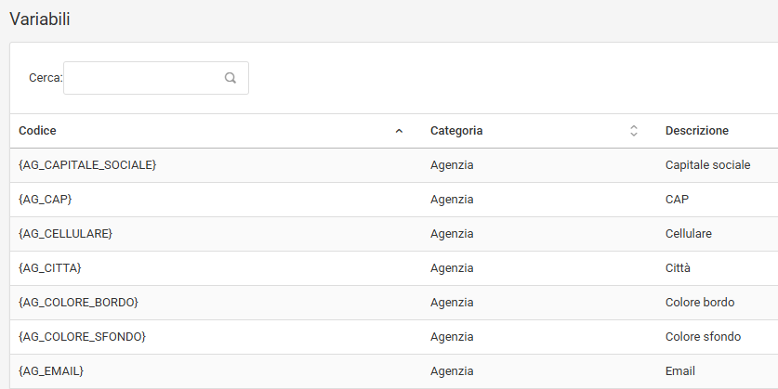Click the magnifier icon in search box

pos(231,78)
